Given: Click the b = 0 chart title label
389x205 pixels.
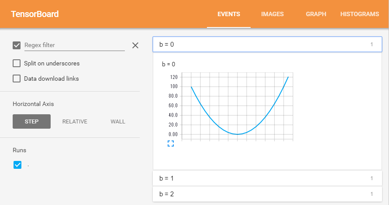Looking at the screenshot, I should tap(169, 64).
